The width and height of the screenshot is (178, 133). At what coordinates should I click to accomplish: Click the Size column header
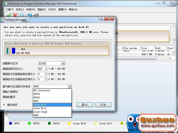tap(147, 48)
